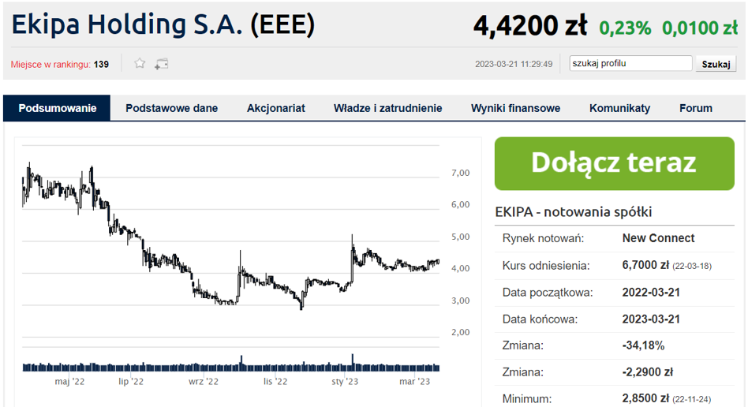This screenshot has width=748, height=407.
Task: Click the EKIPA - notowania spółki heading
Action: [x=574, y=212]
